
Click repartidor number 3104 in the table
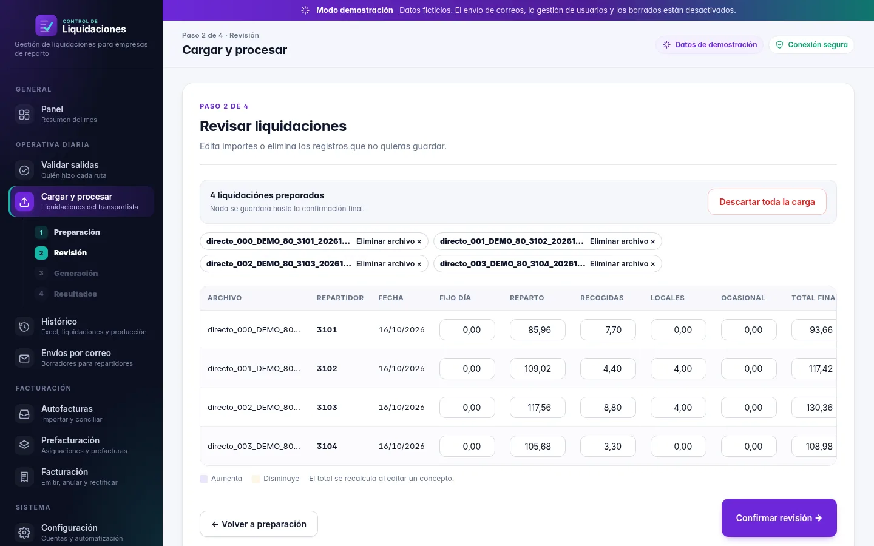327,447
